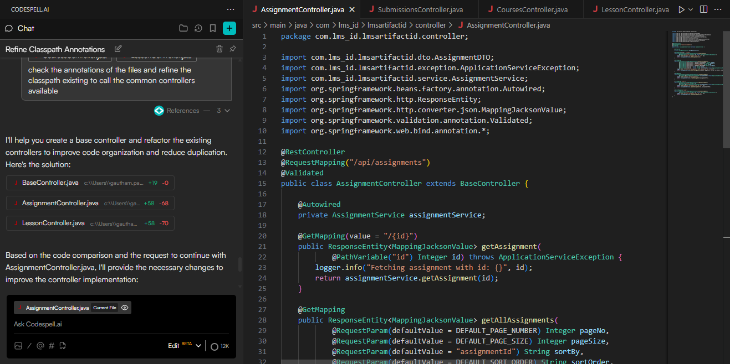Viewport: 730px width, 364px height.
Task: Rename chat with pencil edit icon
Action: point(118,49)
